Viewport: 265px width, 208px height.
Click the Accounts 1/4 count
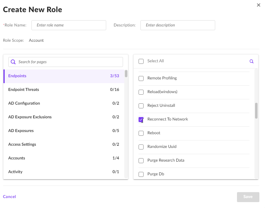click(116, 158)
